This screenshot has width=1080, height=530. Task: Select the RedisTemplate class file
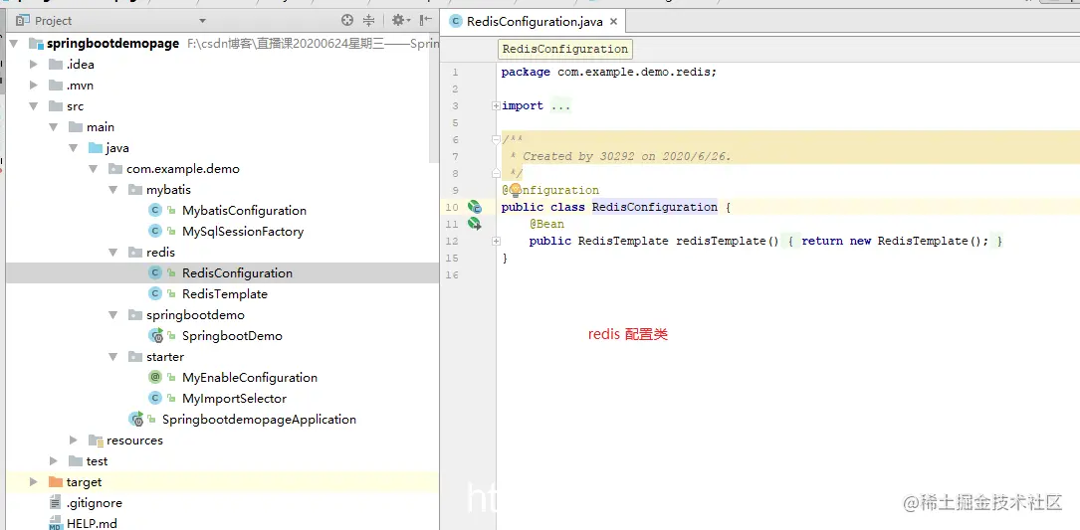coord(225,294)
